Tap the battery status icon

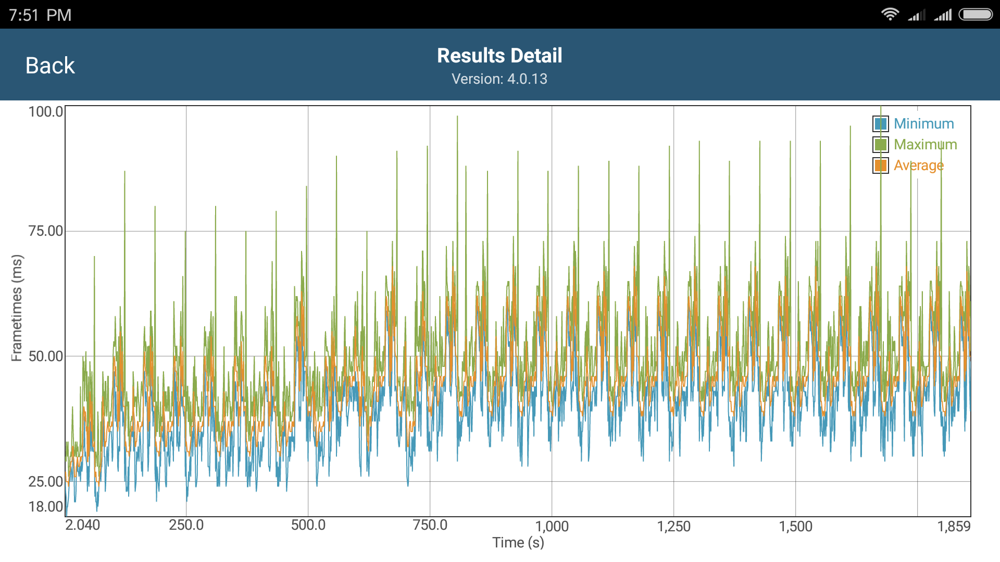pyautogui.click(x=976, y=15)
